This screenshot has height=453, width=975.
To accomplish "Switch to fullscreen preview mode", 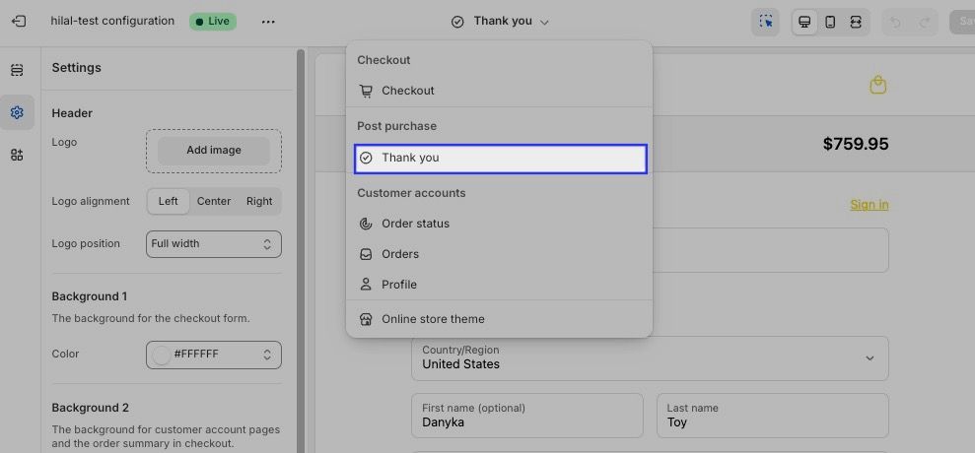I will coord(855,22).
